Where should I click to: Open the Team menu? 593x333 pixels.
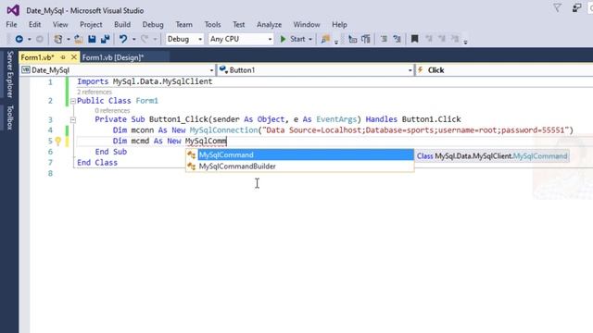[183, 25]
